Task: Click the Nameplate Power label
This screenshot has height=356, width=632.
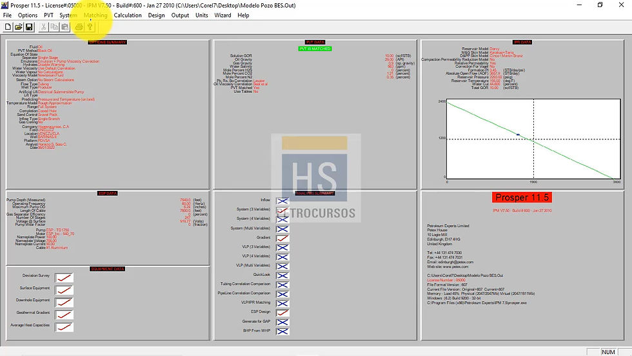Action: click(x=31, y=237)
